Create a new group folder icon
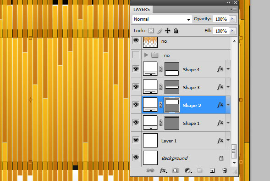The width and height of the screenshot is (270, 181). coord(200,170)
